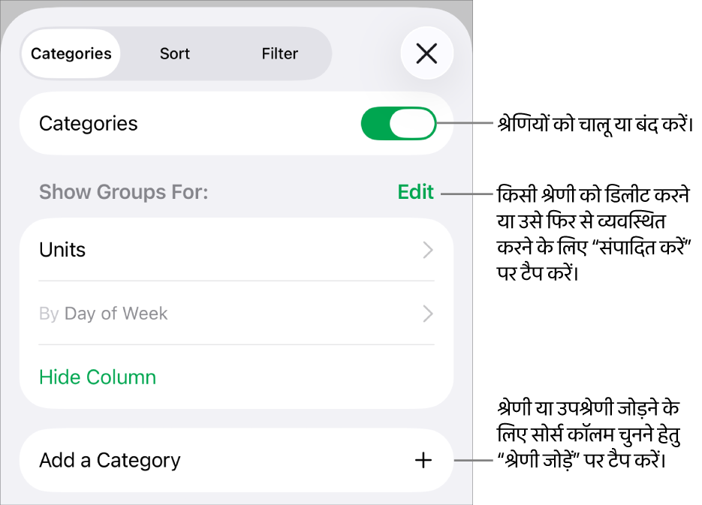Turn off the Categories switch
Image resolution: width=702 pixels, height=505 pixels.
pos(398,124)
